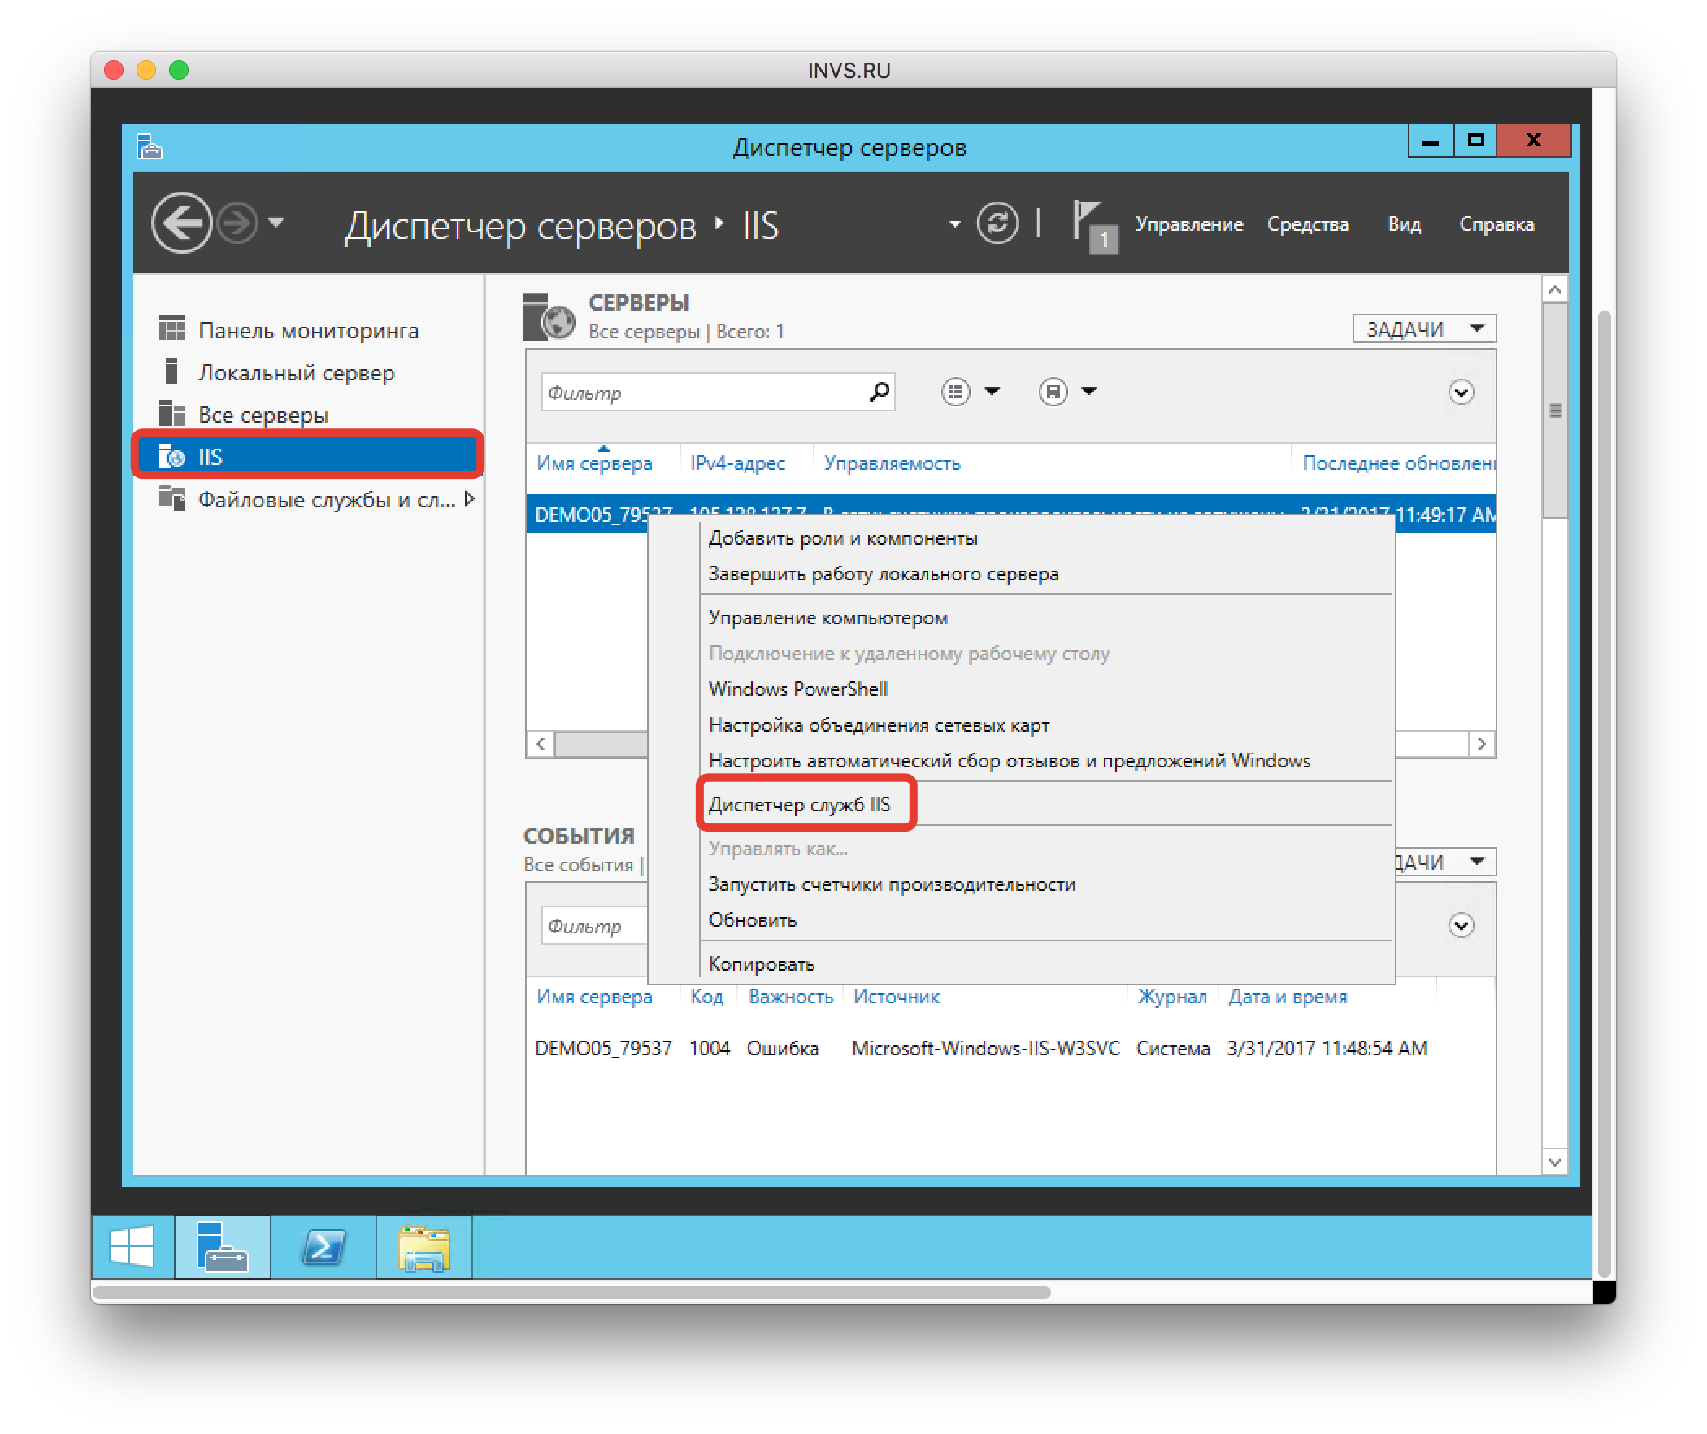
Task: Select Локальный сервер in sidebar
Action: [309, 372]
